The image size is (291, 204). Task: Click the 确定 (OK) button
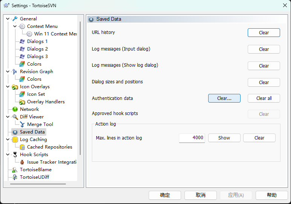click(x=165, y=195)
